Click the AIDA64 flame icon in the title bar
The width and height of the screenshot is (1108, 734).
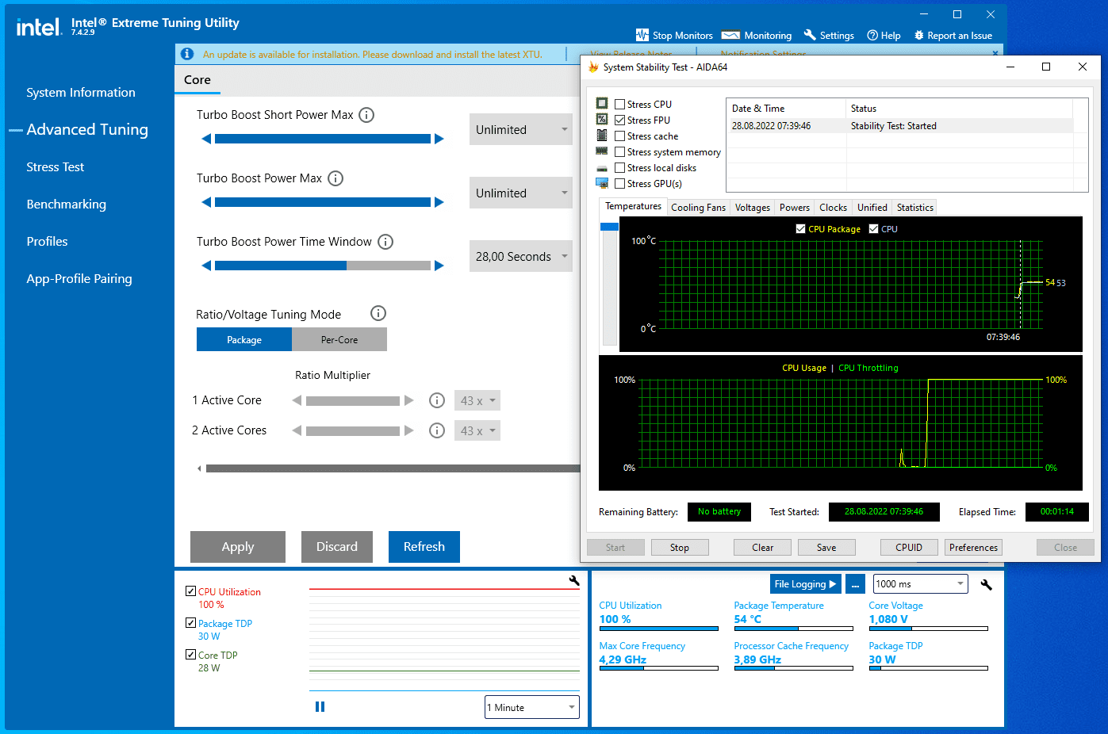point(593,67)
